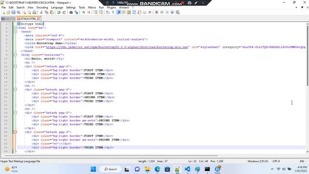Toggle the Monitoring (tail -f) eye icon

click(150, 12)
